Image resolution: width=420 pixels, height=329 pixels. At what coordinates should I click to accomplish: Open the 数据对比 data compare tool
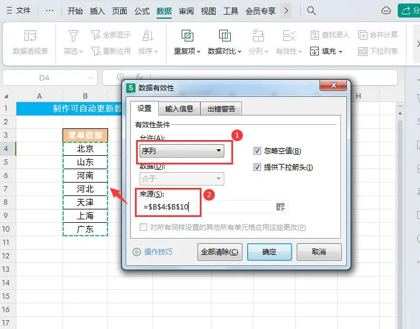coord(225,43)
